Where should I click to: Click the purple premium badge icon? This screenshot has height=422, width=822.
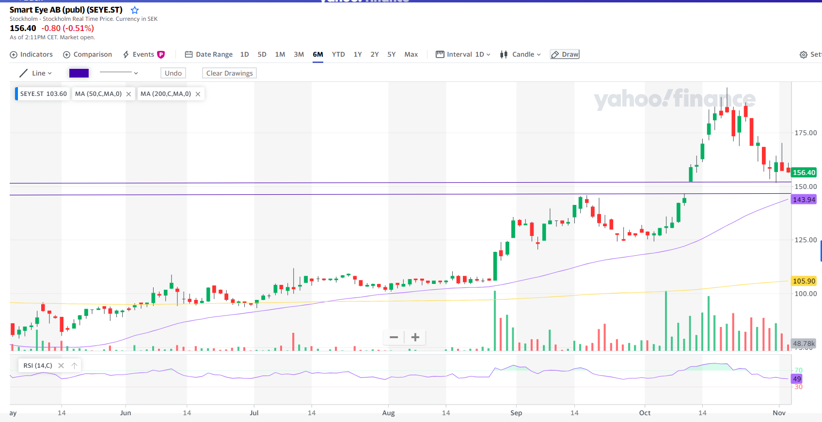coord(161,55)
